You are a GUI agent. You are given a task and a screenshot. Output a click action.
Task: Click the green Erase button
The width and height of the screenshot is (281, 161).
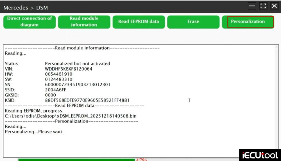pos(193,22)
